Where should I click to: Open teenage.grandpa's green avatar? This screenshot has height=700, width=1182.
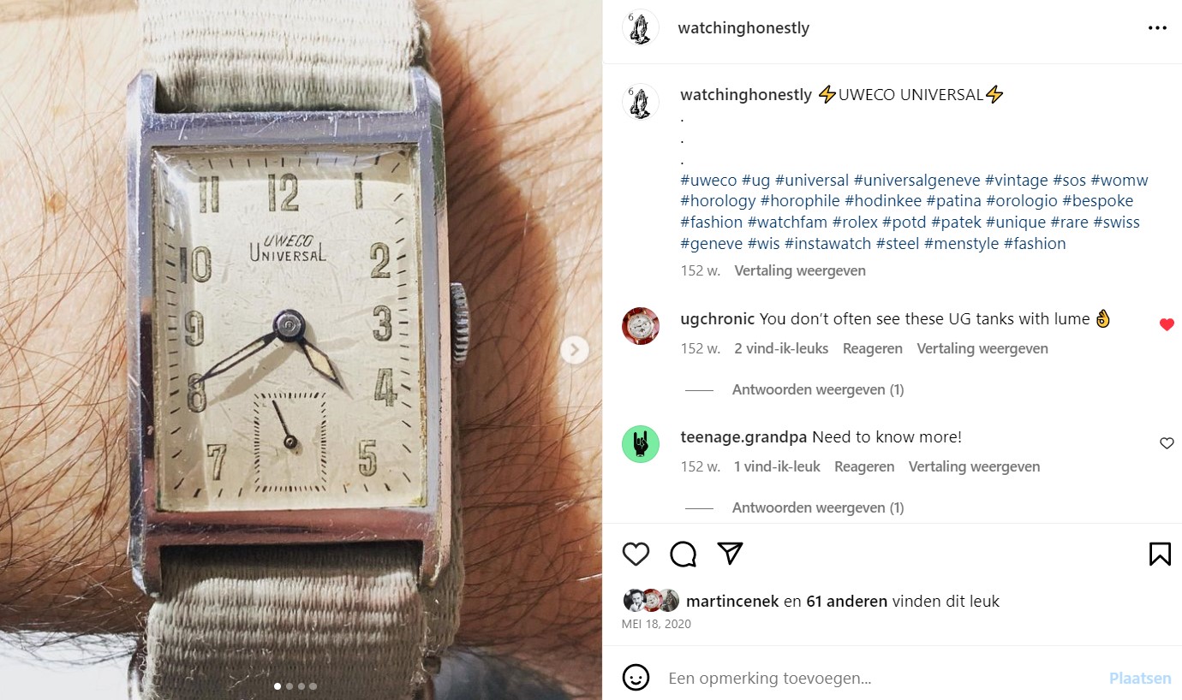click(641, 444)
